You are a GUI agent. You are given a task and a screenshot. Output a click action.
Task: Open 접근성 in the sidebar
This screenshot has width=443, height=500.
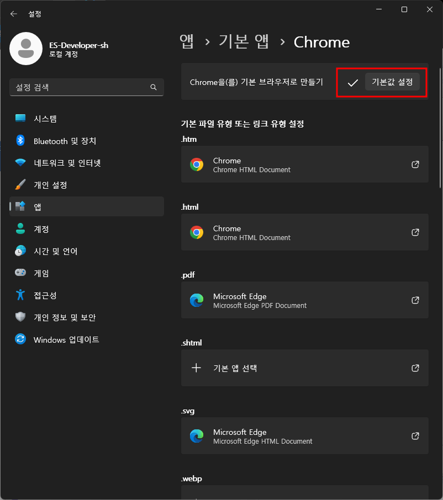coord(87,295)
